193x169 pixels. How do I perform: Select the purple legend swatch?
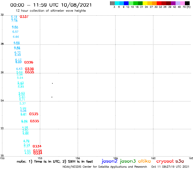coord(173,3)
